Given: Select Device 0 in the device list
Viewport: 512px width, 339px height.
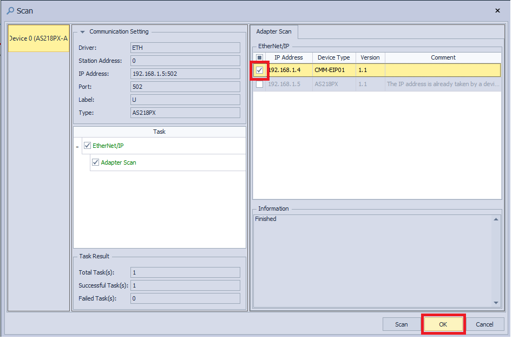Looking at the screenshot, I should pos(38,38).
